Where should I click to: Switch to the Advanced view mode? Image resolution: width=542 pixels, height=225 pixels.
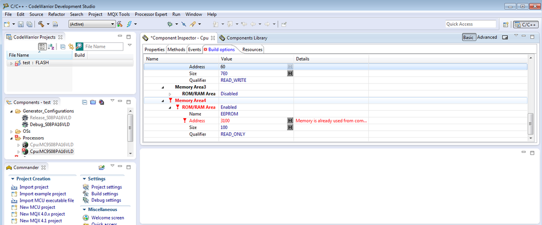pos(487,37)
